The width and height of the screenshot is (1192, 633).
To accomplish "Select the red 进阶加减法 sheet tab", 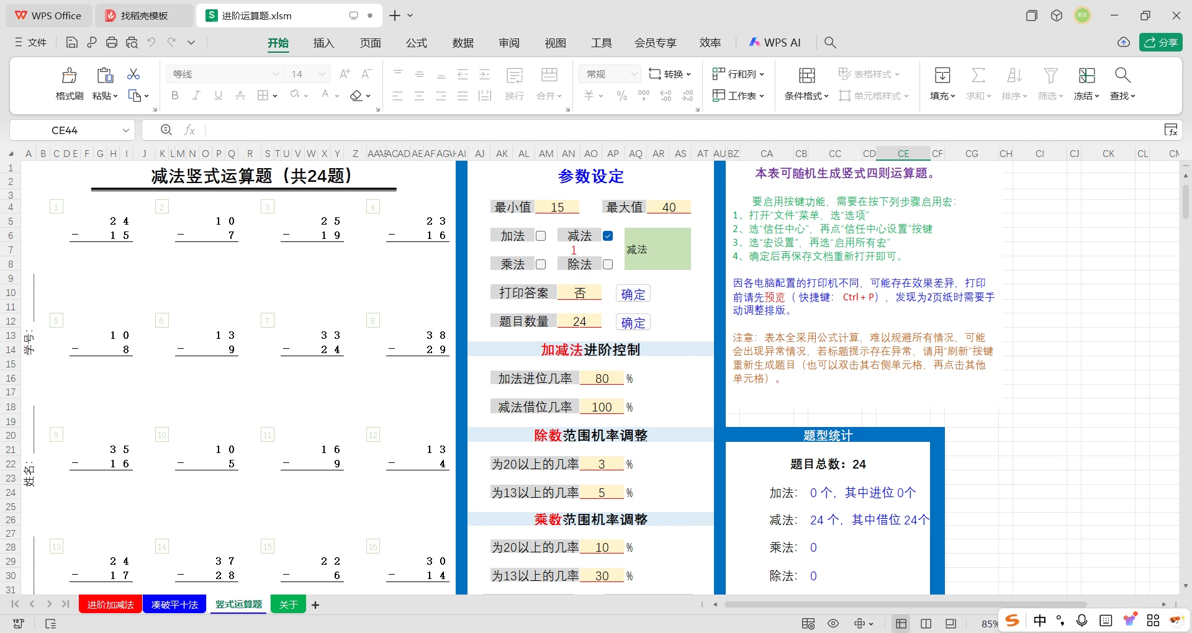I will point(111,604).
